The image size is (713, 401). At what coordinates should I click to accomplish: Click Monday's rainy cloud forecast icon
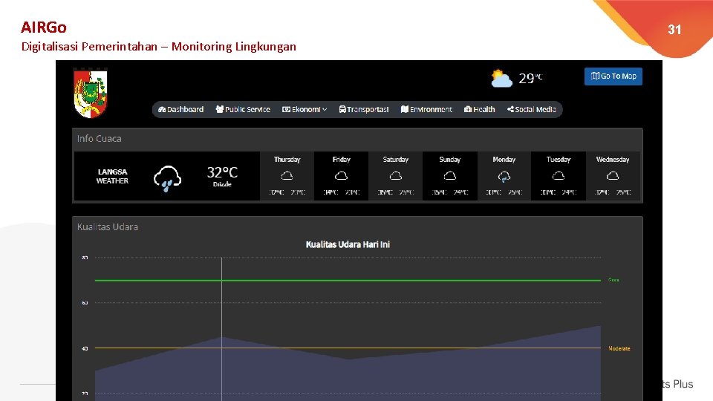tap(504, 177)
